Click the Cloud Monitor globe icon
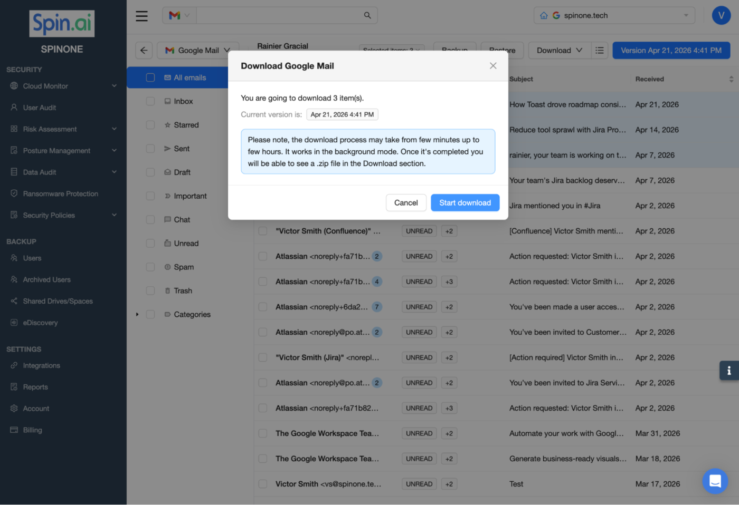Screen dimensions: 739x505 tap(14, 86)
